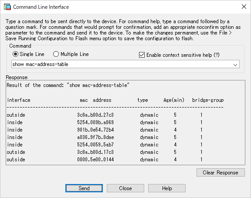The image size is (251, 198).
Task: Click the Close button
Action: tap(125, 188)
